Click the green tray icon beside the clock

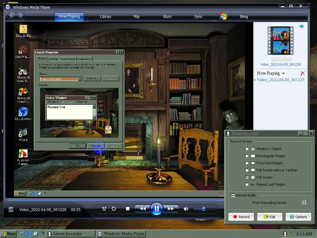(x=290, y=234)
